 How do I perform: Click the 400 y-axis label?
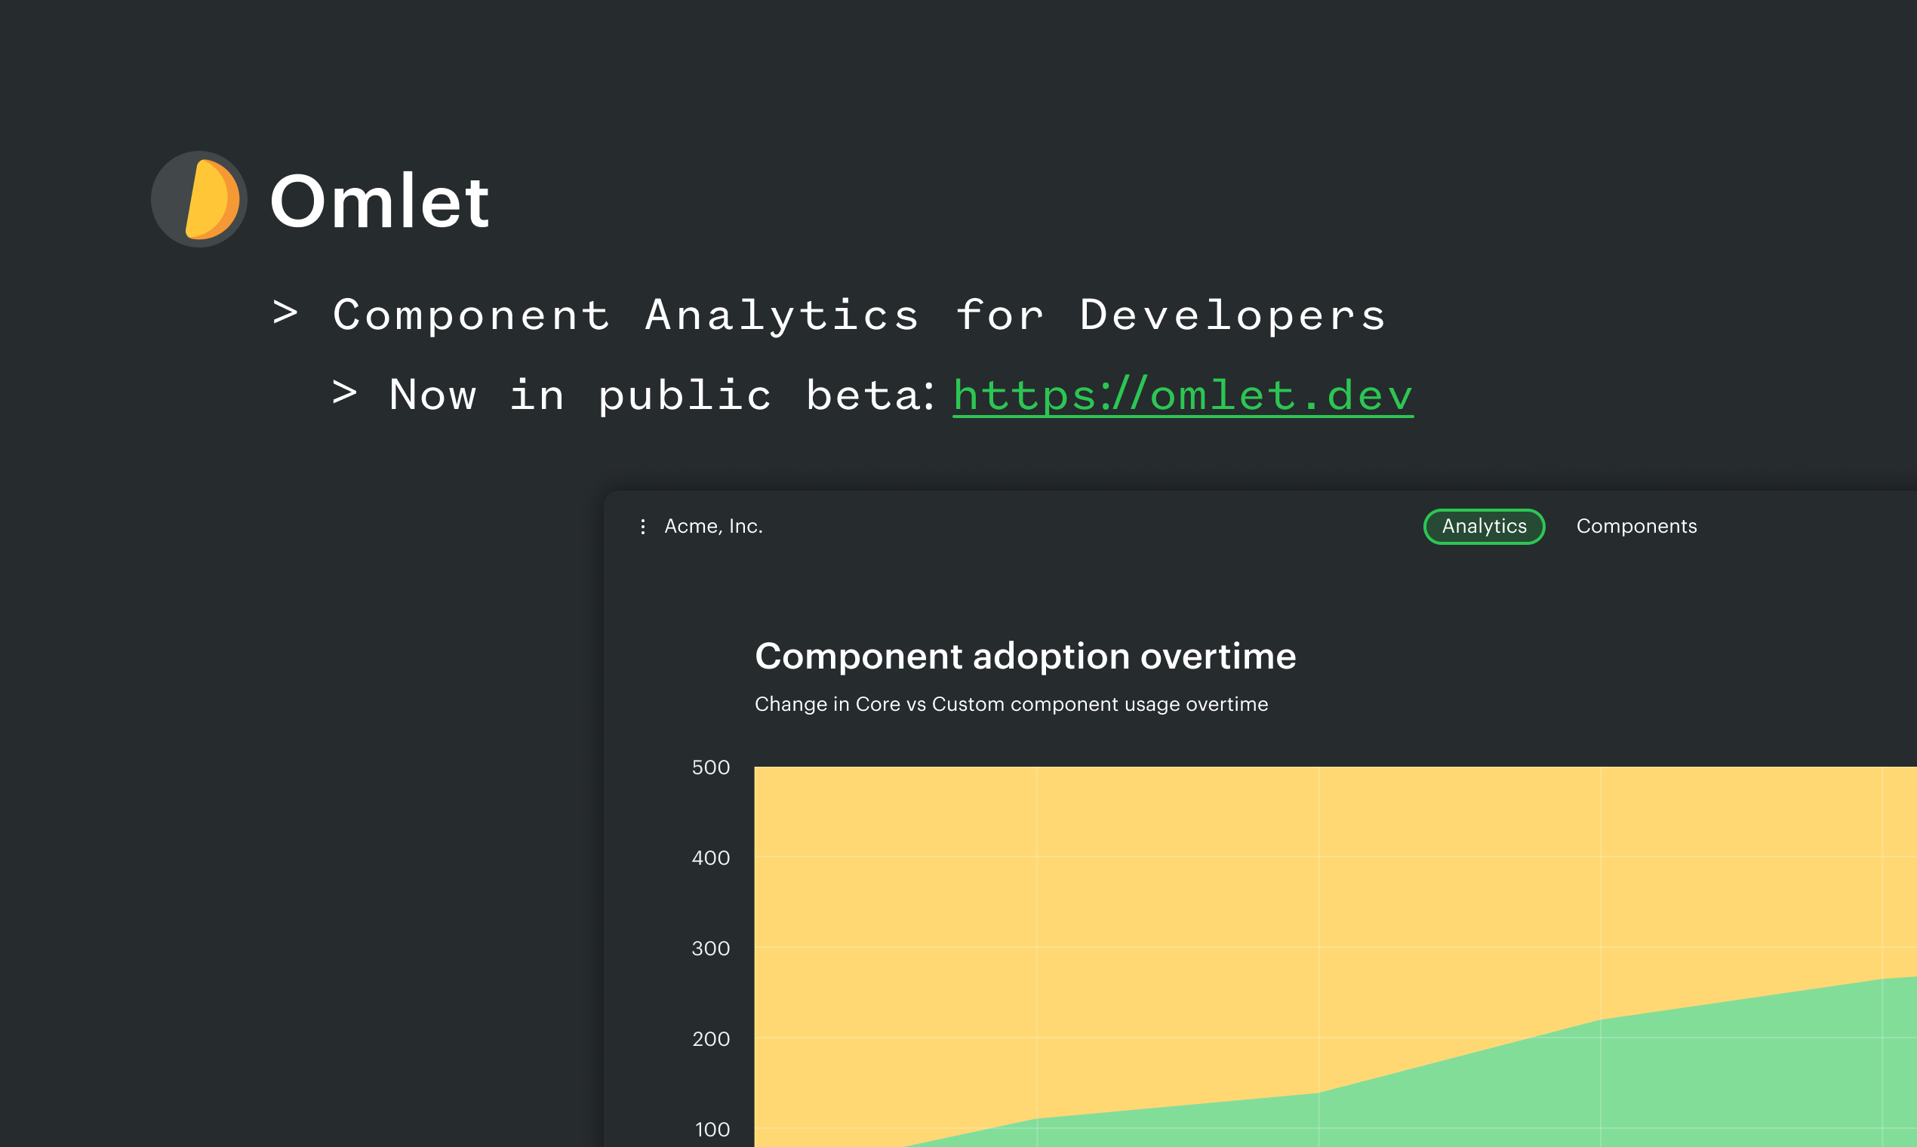tap(710, 858)
